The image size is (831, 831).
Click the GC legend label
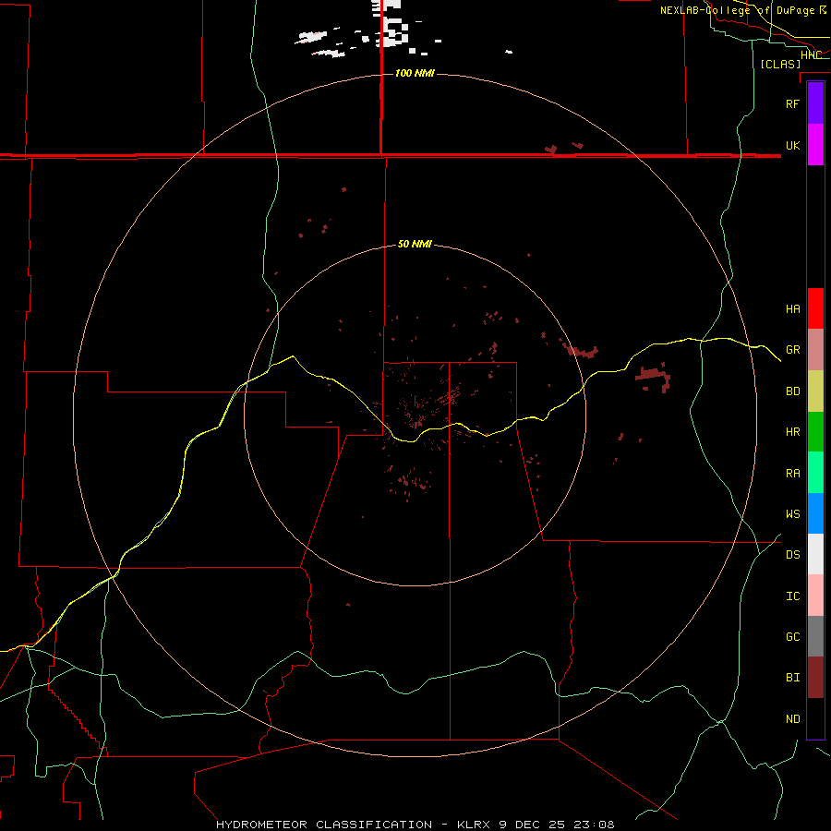click(792, 636)
